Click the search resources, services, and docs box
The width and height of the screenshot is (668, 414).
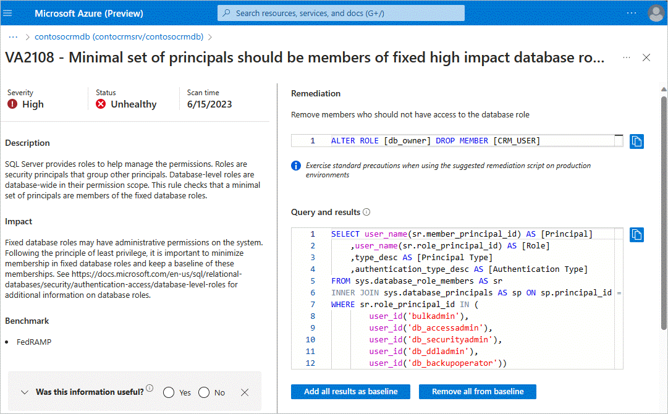[341, 13]
